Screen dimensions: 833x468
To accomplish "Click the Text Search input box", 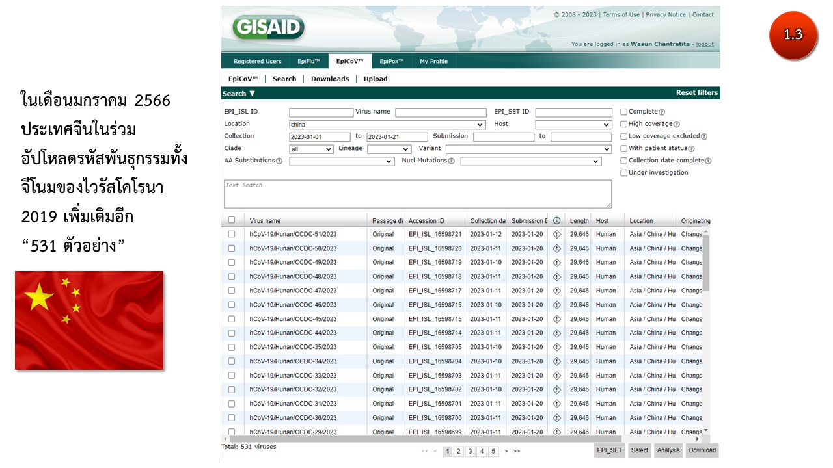I will point(417,194).
